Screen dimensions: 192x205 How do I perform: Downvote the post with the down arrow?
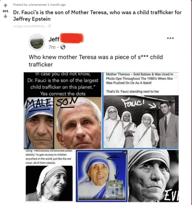[x=5, y=16]
